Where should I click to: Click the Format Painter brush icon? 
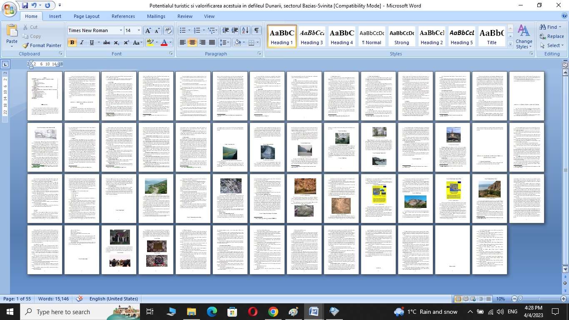[25, 45]
